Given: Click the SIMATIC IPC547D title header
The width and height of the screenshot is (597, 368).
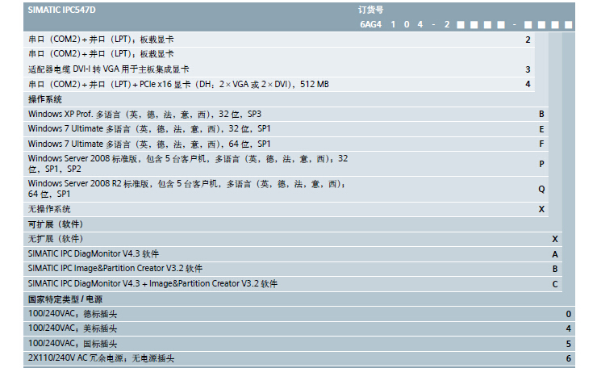Looking at the screenshot, I should pos(61,10).
